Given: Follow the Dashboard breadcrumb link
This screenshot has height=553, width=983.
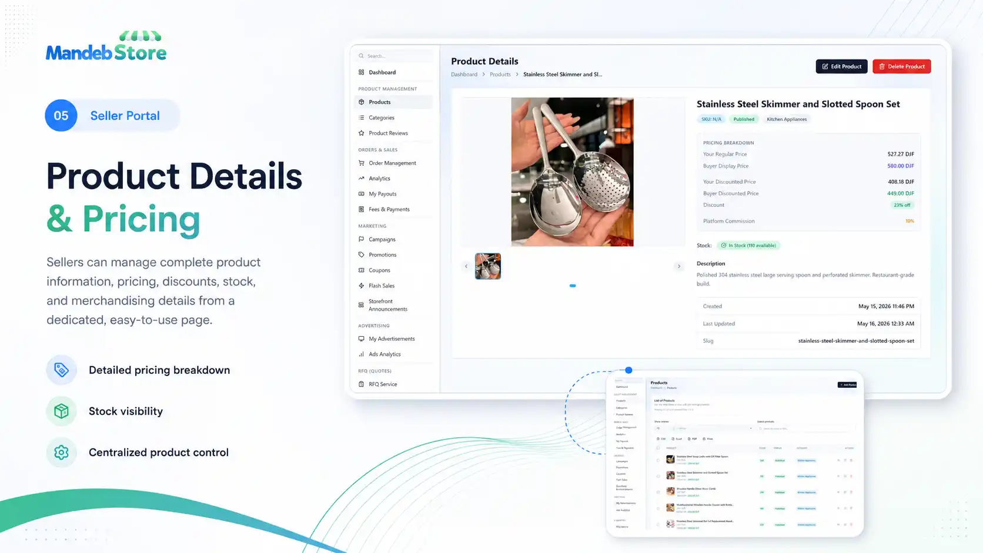Looking at the screenshot, I should 464,75.
